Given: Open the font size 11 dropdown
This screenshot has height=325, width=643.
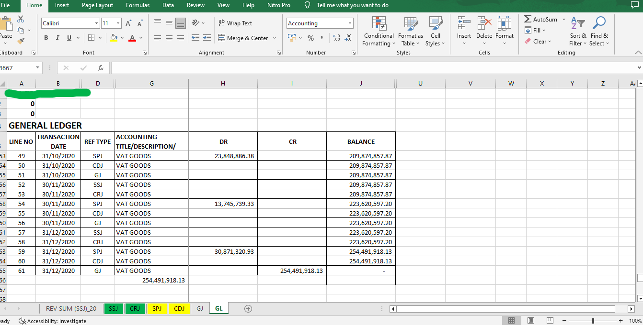Looking at the screenshot, I should (x=119, y=23).
